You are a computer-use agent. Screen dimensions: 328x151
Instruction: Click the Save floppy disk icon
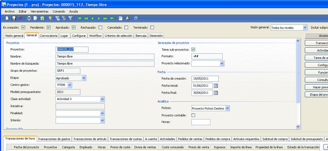(14, 18)
